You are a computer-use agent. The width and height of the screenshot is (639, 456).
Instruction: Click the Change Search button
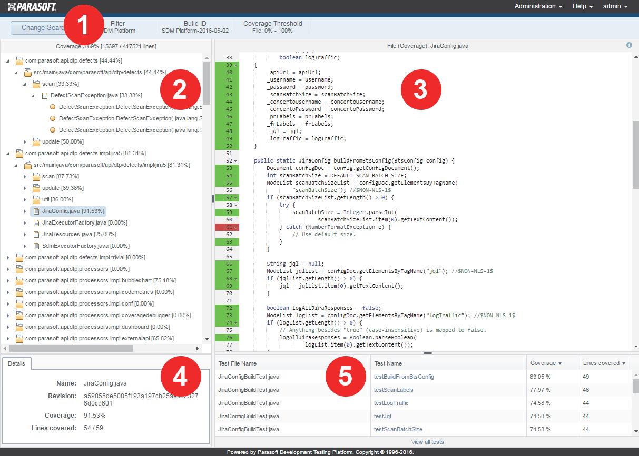(x=43, y=28)
